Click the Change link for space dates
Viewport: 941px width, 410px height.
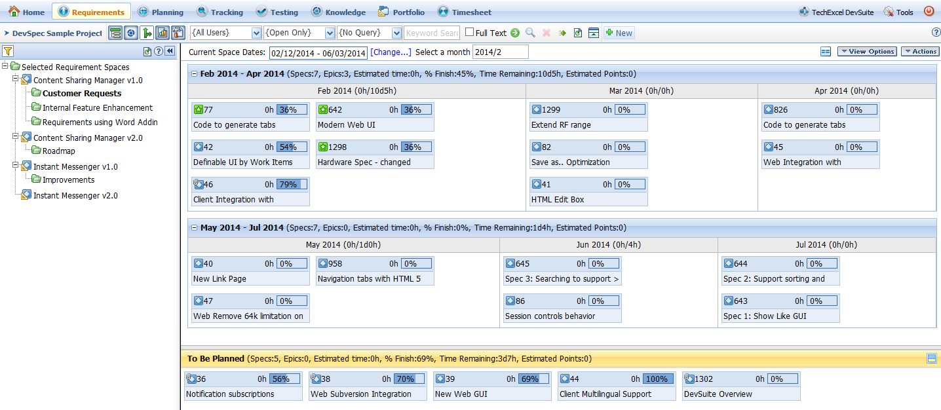pyautogui.click(x=391, y=52)
